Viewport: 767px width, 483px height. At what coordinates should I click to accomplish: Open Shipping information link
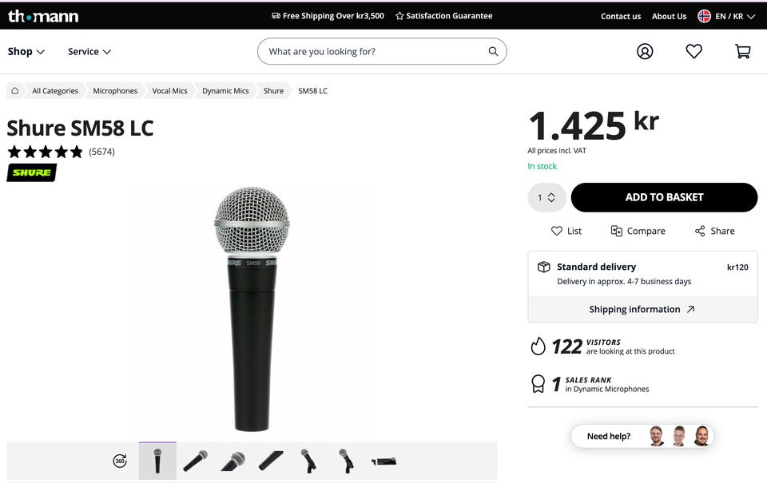642,309
